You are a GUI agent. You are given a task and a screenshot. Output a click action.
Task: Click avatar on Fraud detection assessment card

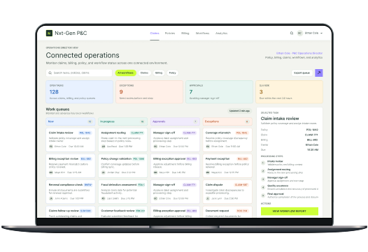(103, 198)
